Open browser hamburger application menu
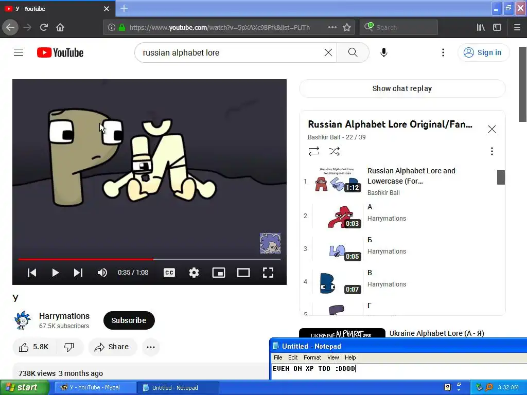This screenshot has width=527, height=395. (x=517, y=27)
